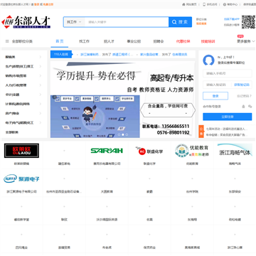Click the house icon beside 网站首页
The width and height of the screenshot is (256, 256).
[x=183, y=4]
